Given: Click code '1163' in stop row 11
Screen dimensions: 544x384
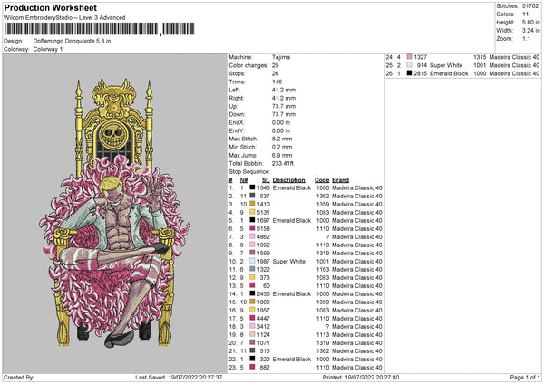Looking at the screenshot, I should click(x=323, y=269).
